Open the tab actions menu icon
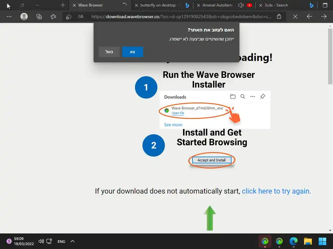The image size is (333, 249). coord(325,5)
